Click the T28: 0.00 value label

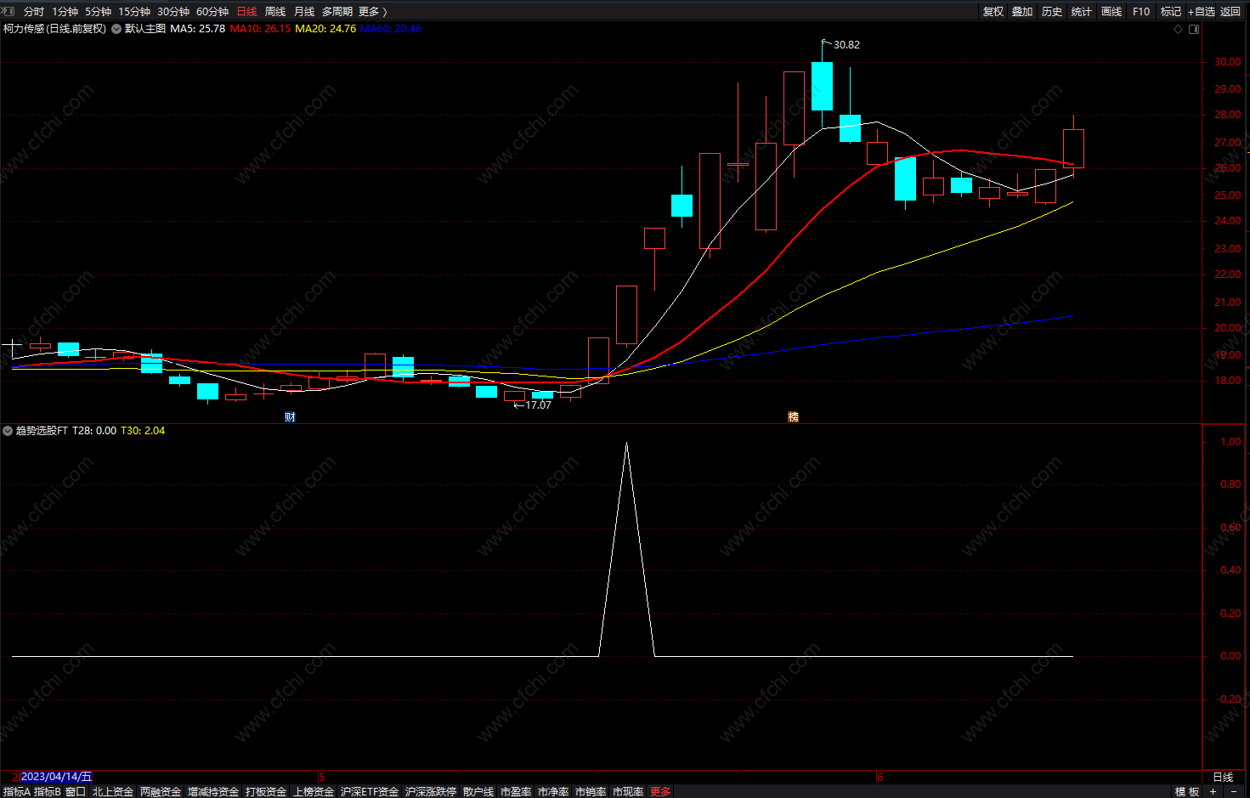(94, 431)
